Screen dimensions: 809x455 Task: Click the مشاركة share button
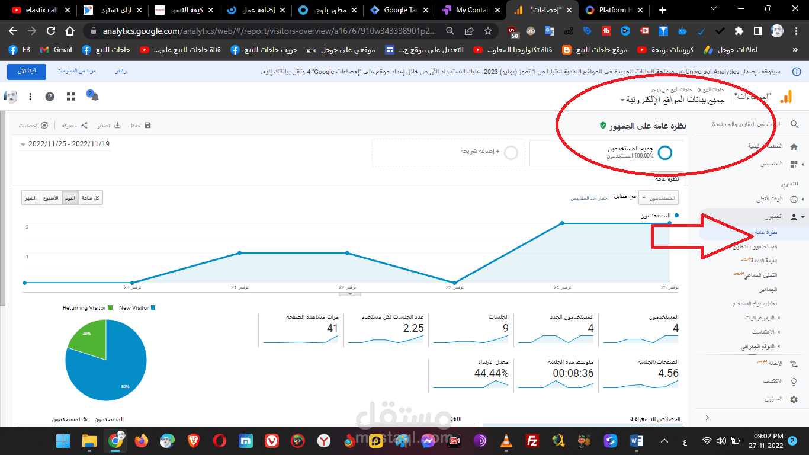tap(75, 126)
